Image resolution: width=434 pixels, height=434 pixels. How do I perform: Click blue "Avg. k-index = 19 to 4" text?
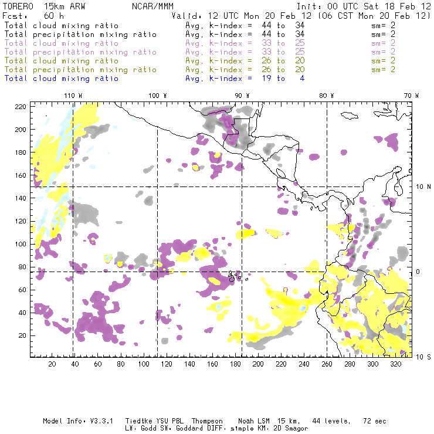[x=245, y=79]
